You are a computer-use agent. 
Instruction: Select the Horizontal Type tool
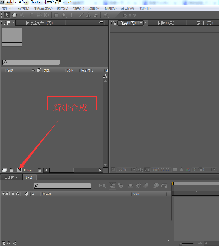point(71,15)
